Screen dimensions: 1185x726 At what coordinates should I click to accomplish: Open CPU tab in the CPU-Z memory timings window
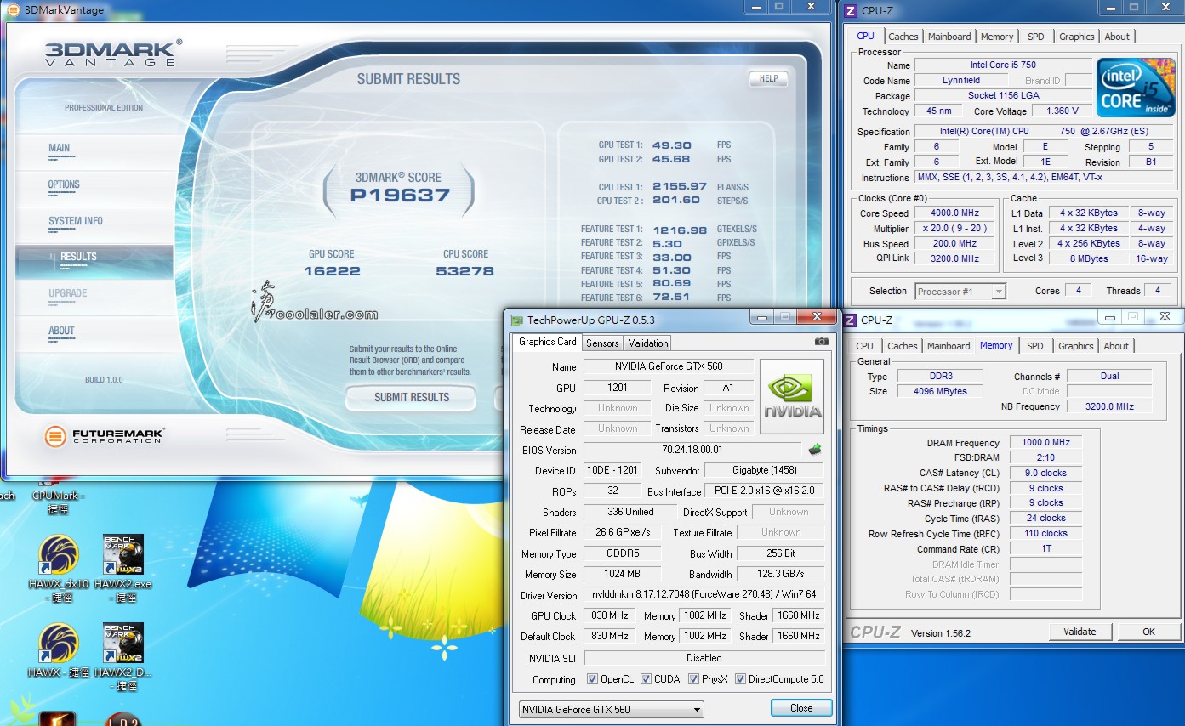(x=864, y=346)
